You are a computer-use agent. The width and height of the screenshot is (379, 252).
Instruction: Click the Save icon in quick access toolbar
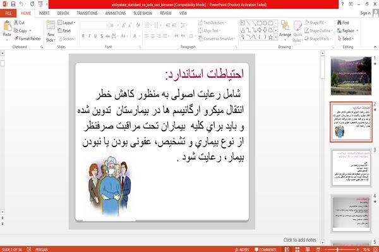tap(13, 4)
